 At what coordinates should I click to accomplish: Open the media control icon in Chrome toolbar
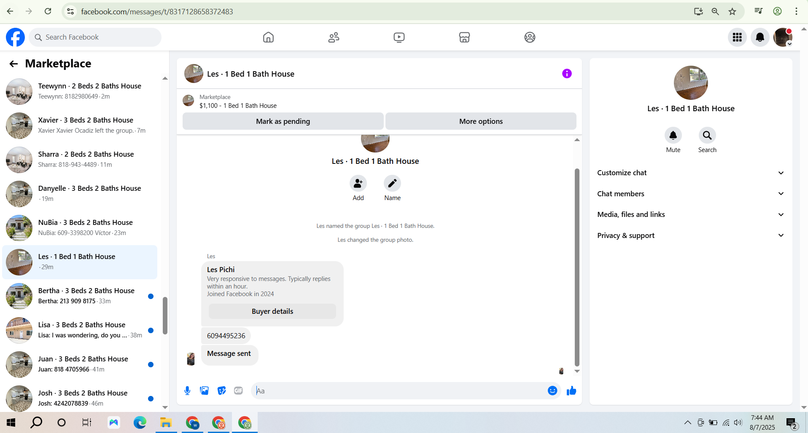(759, 11)
